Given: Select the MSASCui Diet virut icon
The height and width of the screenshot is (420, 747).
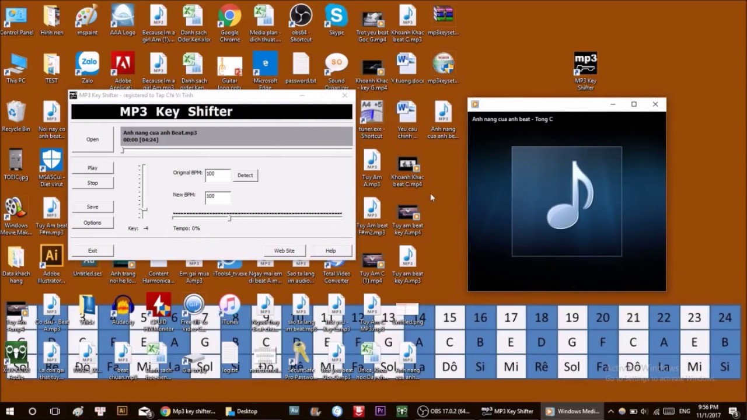Looking at the screenshot, I should point(51,168).
